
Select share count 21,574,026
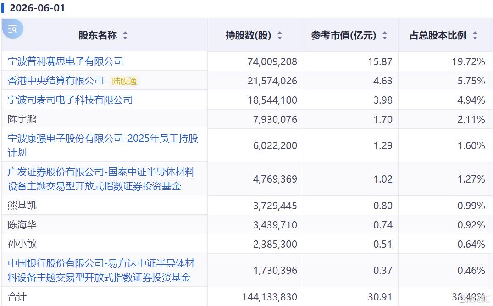[x=272, y=81]
